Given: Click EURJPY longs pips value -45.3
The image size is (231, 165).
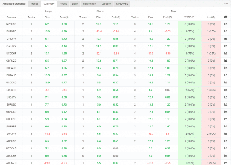Looking at the screenshot, I should 47,134.
